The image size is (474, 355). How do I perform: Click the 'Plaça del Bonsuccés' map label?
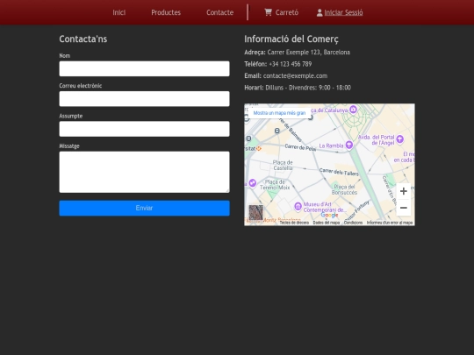344,189
